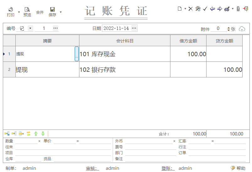Save the voucher with 保存
The image size is (252, 172).
52,12
